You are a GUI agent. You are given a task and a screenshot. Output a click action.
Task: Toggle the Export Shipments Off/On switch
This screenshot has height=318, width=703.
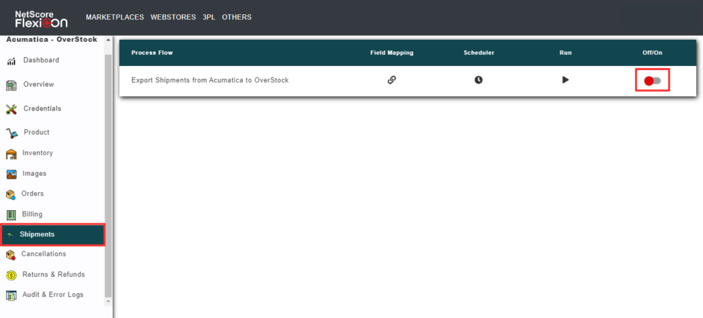(x=652, y=81)
